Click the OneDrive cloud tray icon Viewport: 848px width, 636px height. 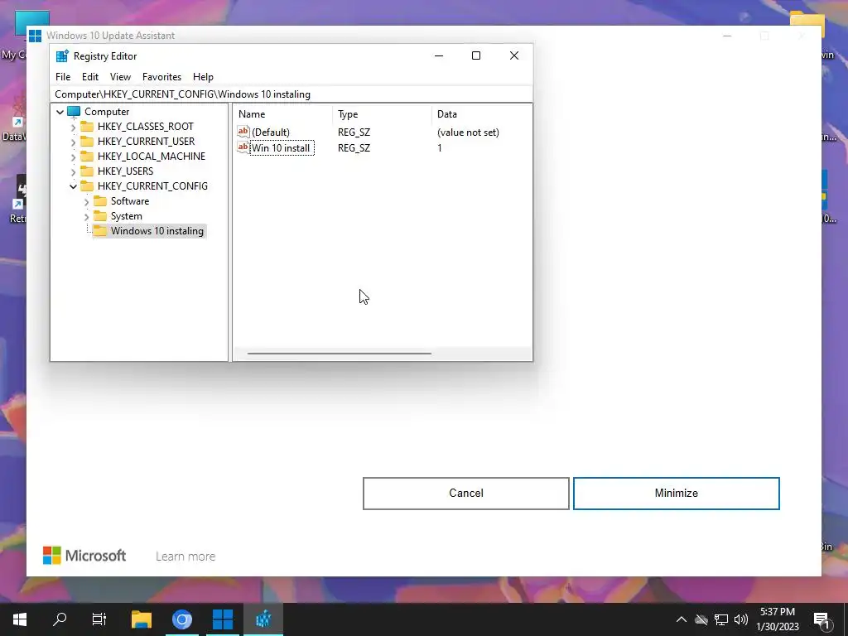pyautogui.click(x=701, y=619)
